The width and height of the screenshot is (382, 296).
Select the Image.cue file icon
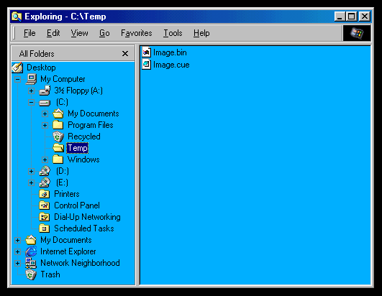(147, 65)
